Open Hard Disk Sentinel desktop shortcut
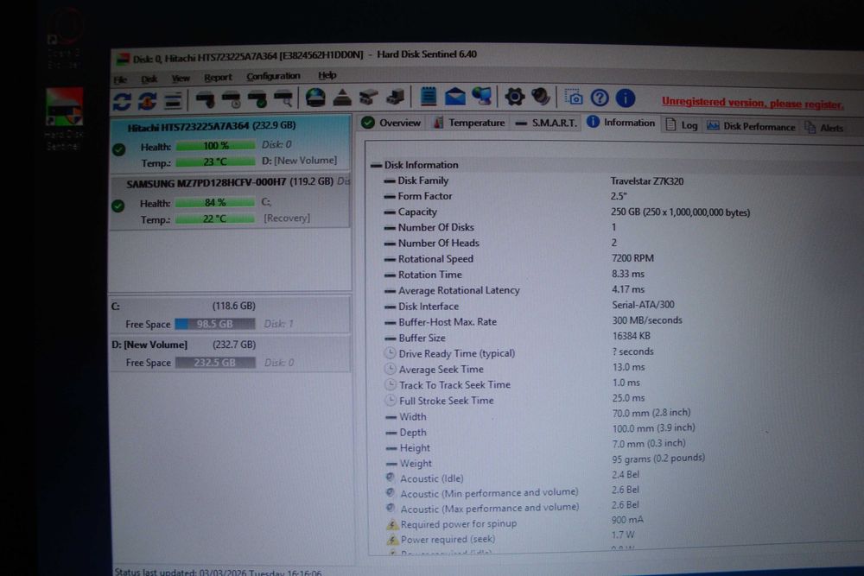This screenshot has height=576, width=864. [65, 119]
